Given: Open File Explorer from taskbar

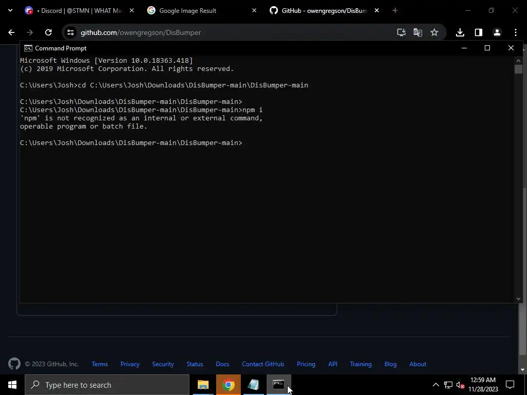Looking at the screenshot, I should tap(203, 385).
